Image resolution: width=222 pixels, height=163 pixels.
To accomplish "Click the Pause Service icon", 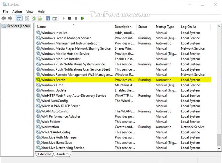I will pos(76,18).
